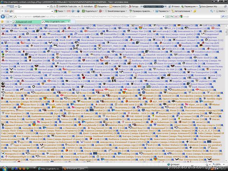
Task: Click the browser Back arrow button
Action: pyautogui.click(x=3, y=16)
